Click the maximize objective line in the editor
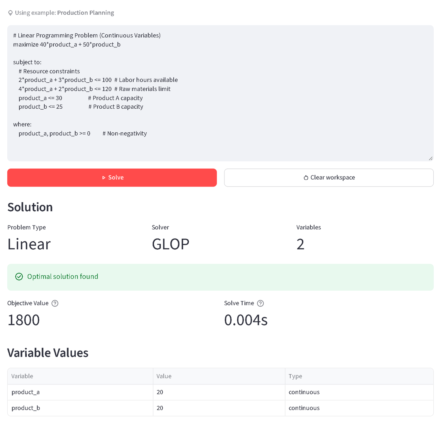Image resolution: width=441 pixels, height=427 pixels. pyautogui.click(x=67, y=45)
